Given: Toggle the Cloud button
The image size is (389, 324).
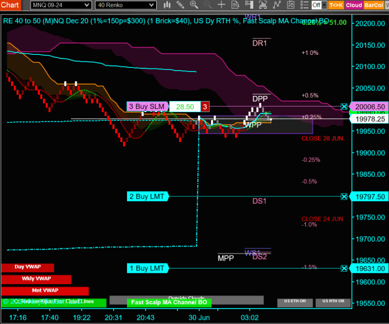Looking at the screenshot, I should (354, 5).
